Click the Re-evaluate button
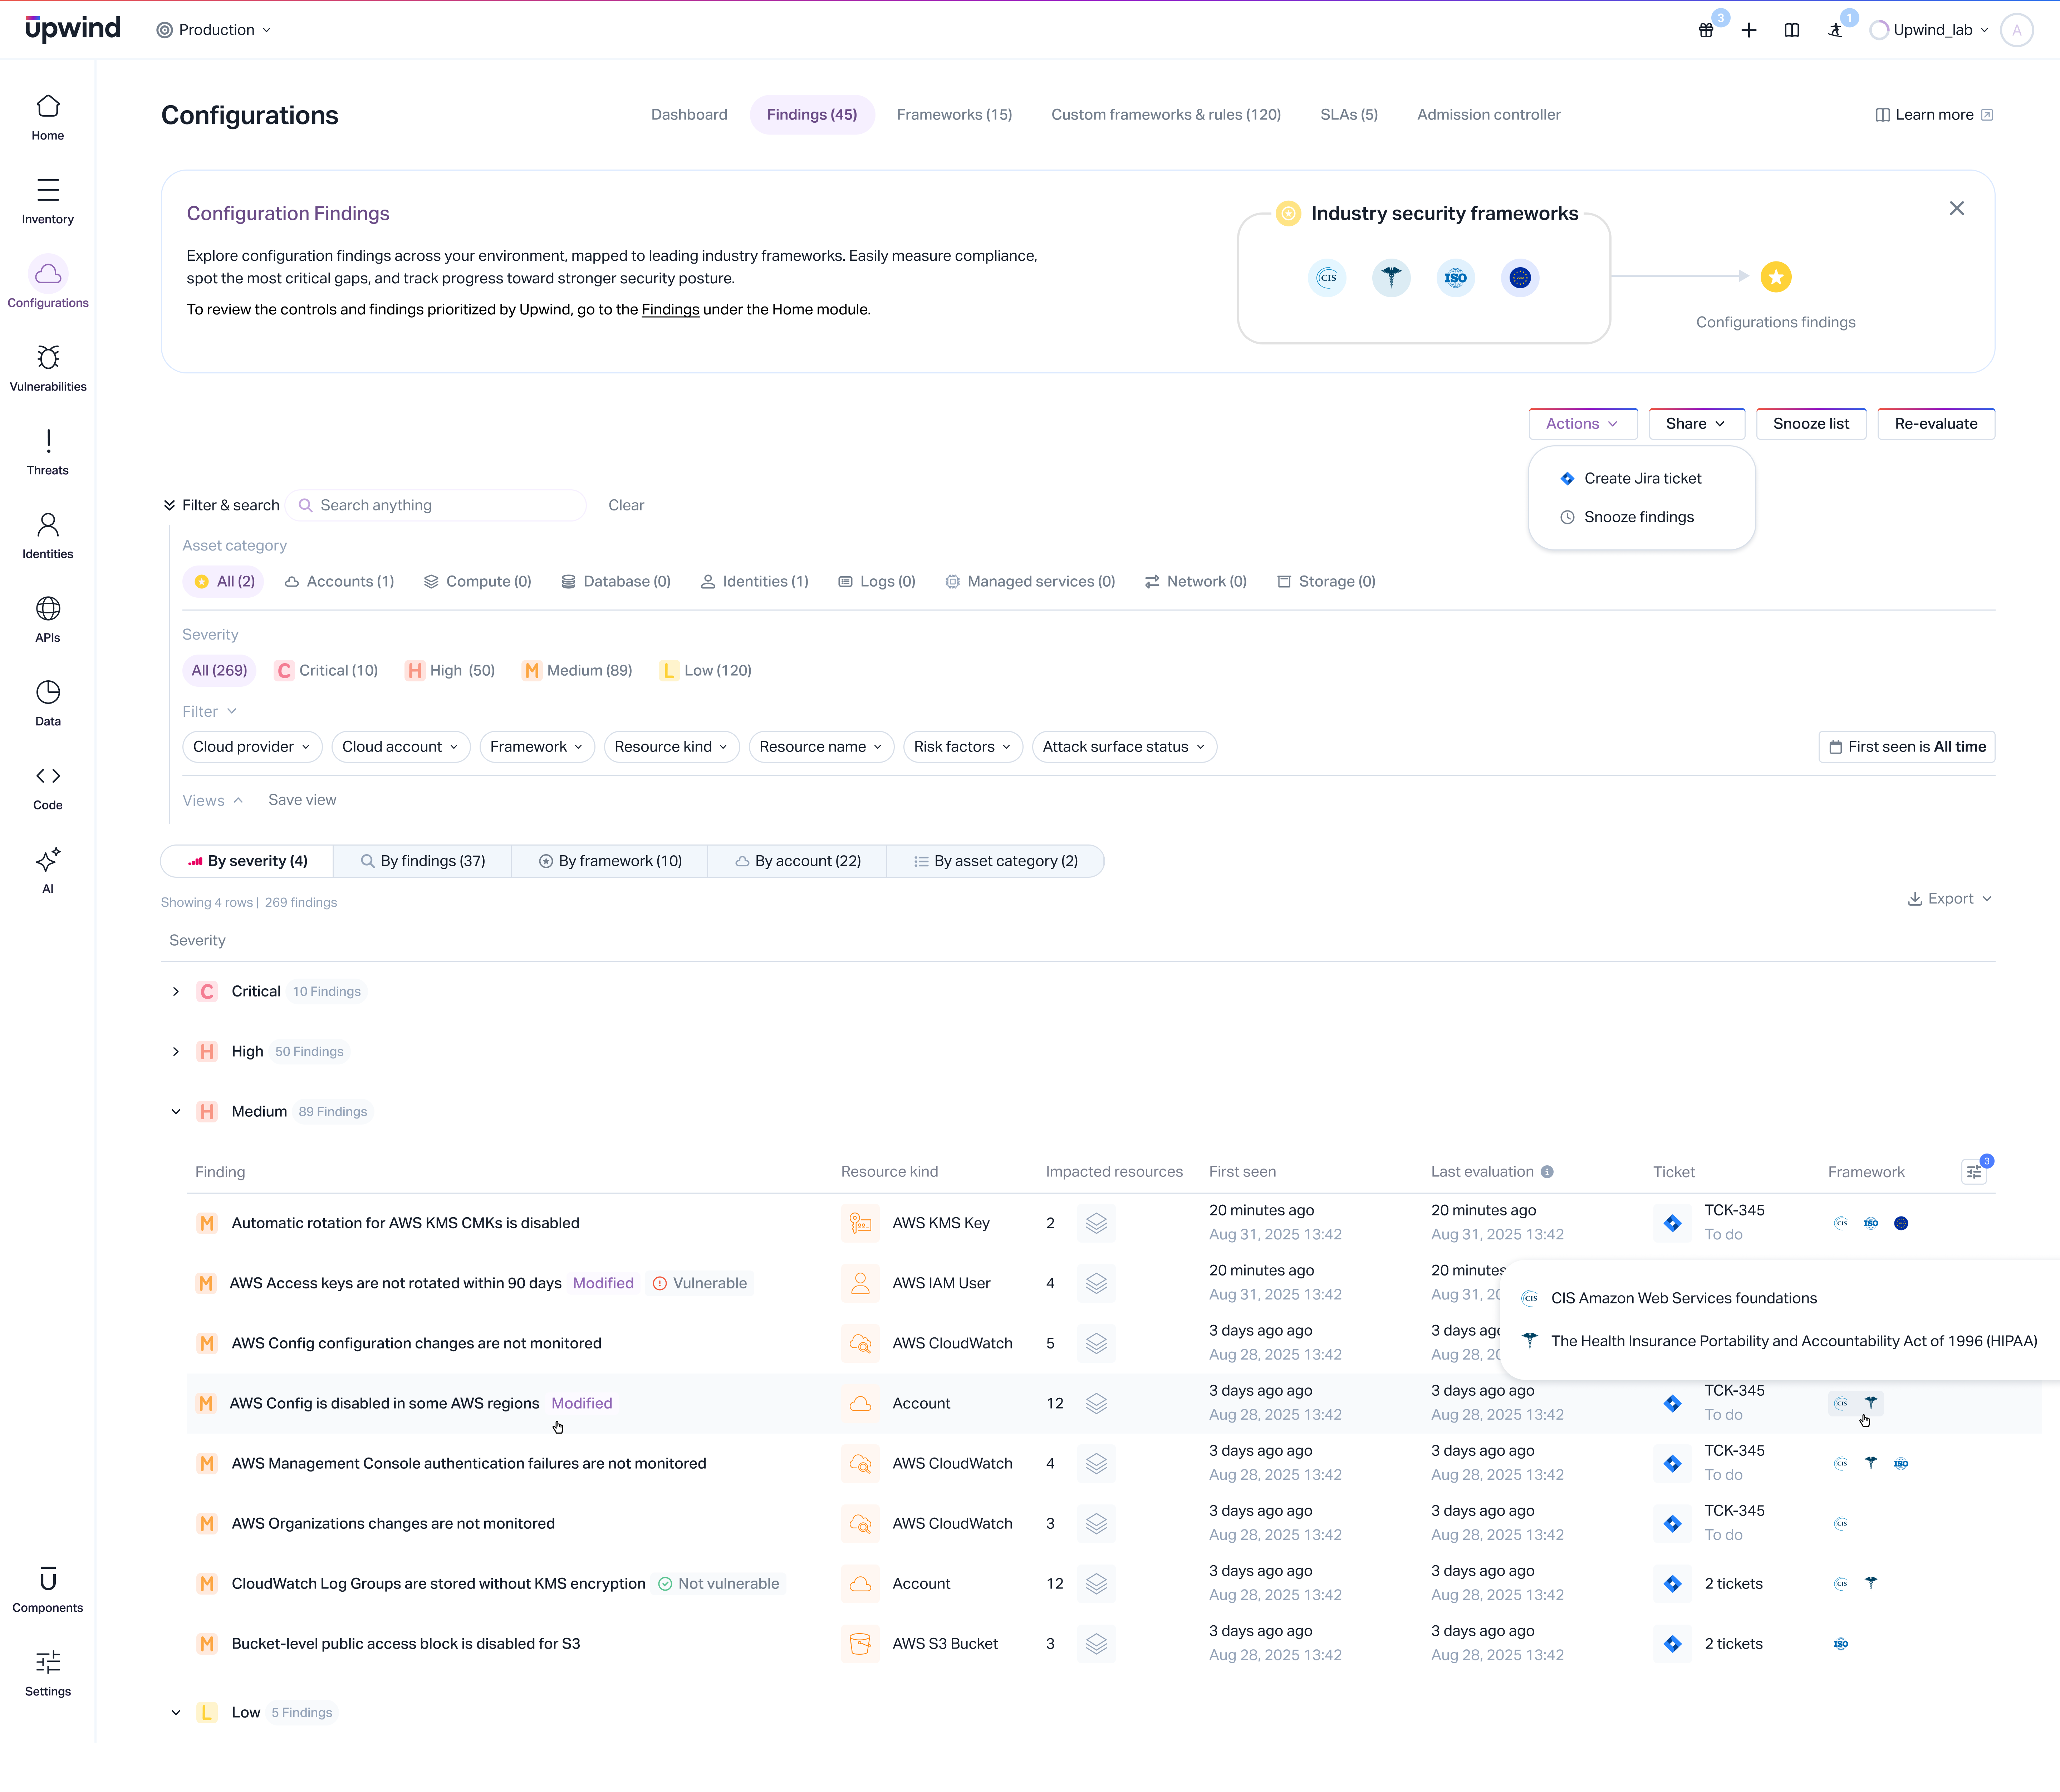This screenshot has width=2060, height=1792. pyautogui.click(x=1936, y=423)
